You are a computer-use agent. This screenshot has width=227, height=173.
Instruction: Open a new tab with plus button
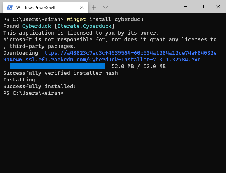pos(94,7)
